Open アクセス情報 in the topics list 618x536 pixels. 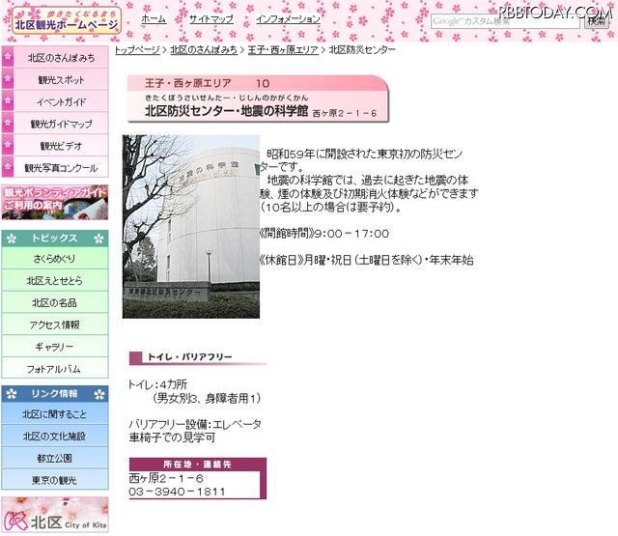pos(55,325)
